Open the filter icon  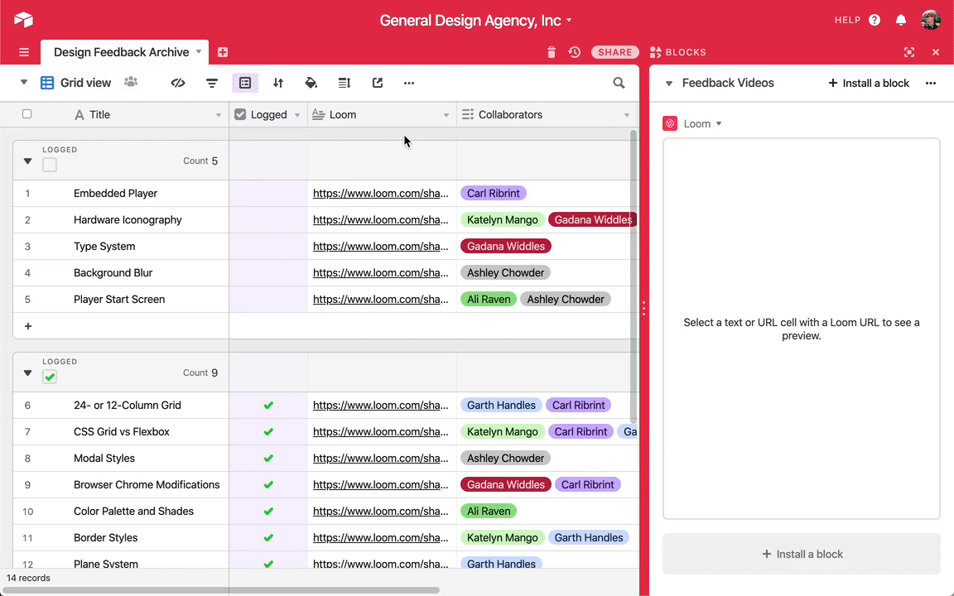[x=212, y=83]
